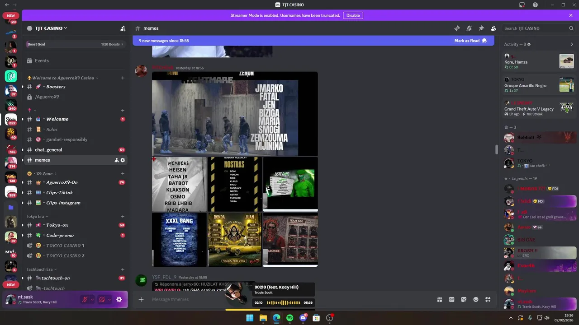This screenshot has height=325, width=579.
Task: Open Spotify from the Windows taskbar
Action: click(x=290, y=318)
